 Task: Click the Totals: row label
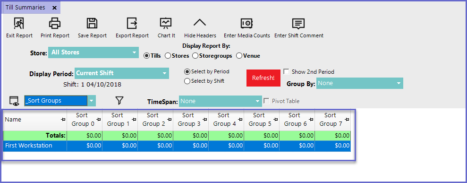56,136
